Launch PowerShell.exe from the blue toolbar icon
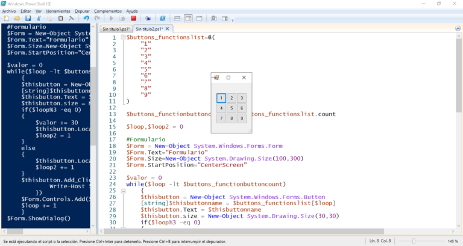463x246 pixels. [x=162, y=18]
